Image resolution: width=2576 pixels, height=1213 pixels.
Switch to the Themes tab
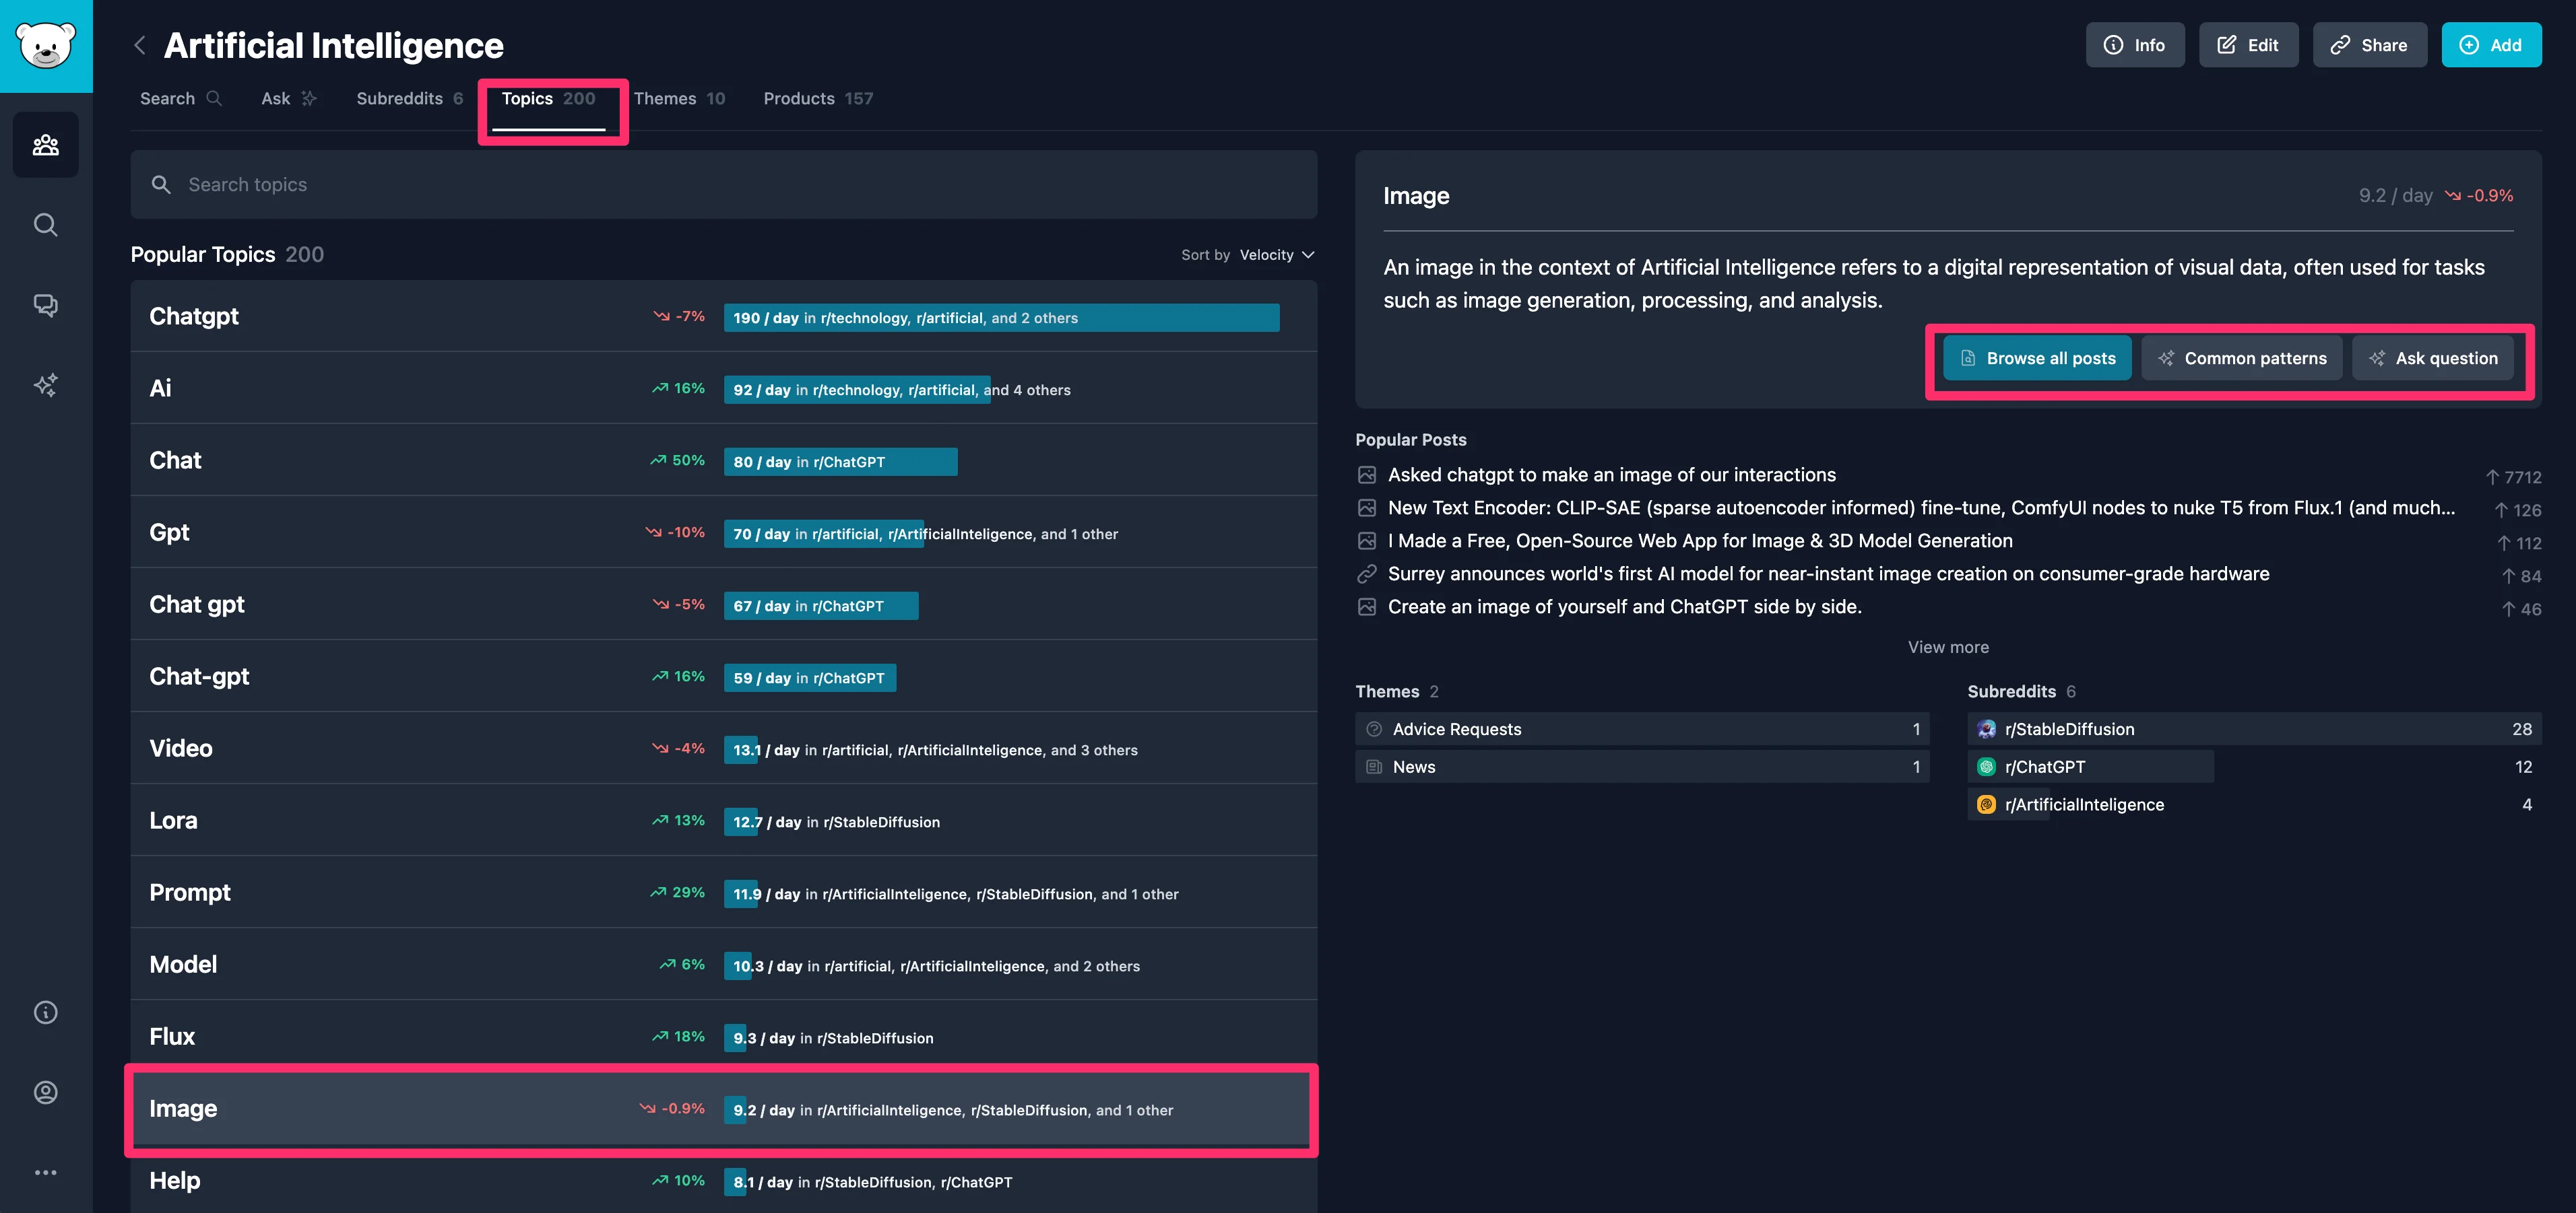679,99
